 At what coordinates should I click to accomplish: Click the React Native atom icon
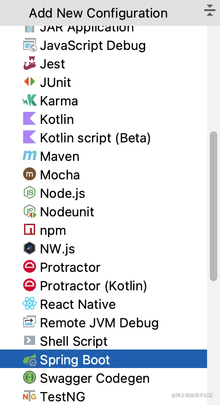30,304
